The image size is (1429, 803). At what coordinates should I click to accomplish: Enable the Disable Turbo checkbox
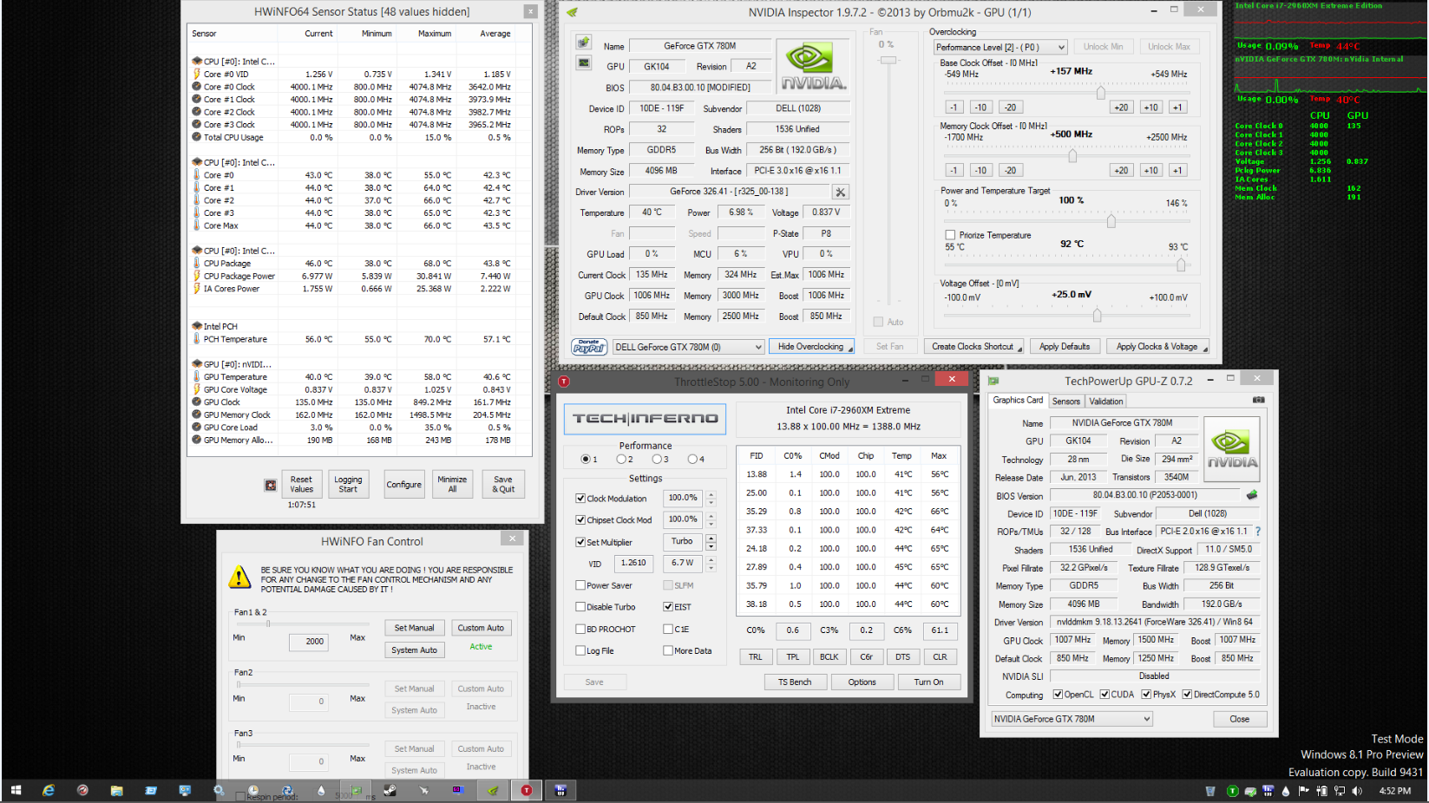pos(580,607)
